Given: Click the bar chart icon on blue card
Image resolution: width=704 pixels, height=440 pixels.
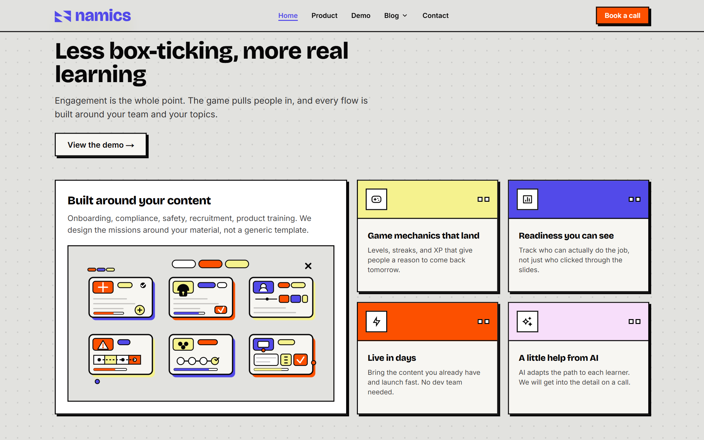Looking at the screenshot, I should 527,199.
